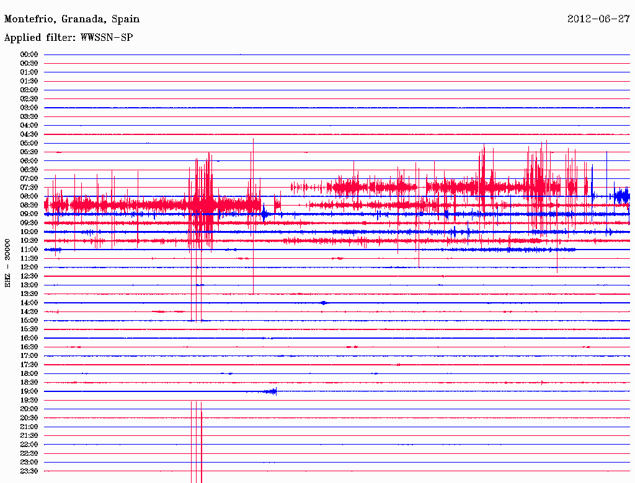Select the 00:30 time label
The image size is (635, 483).
pyautogui.click(x=29, y=64)
